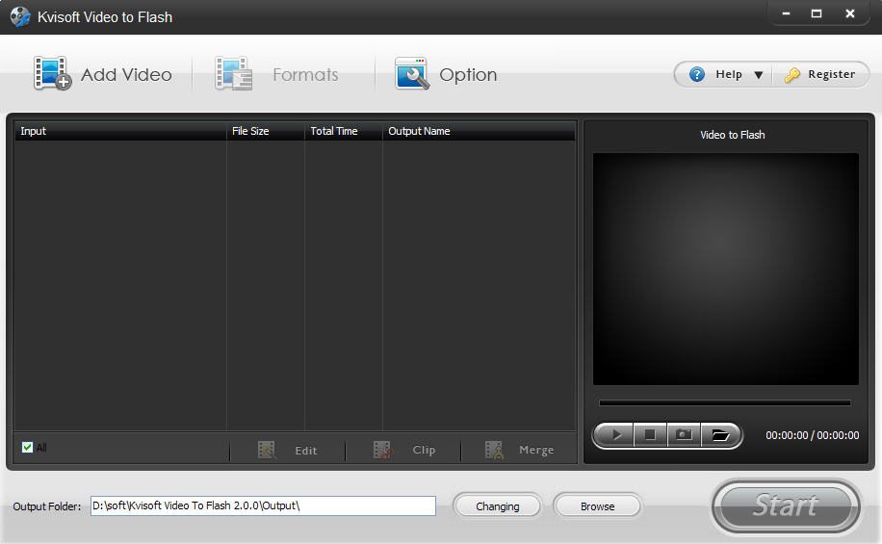Click the All label text

tap(41, 448)
